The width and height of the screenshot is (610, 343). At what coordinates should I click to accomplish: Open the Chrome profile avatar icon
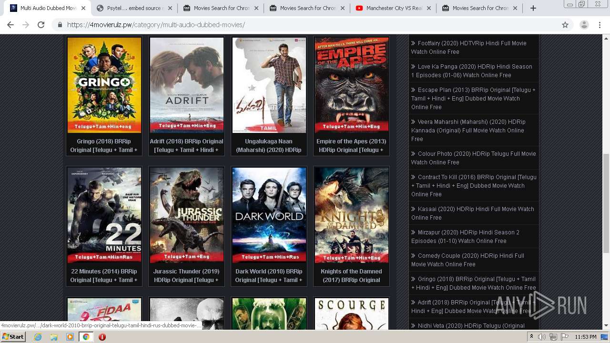tap(584, 25)
